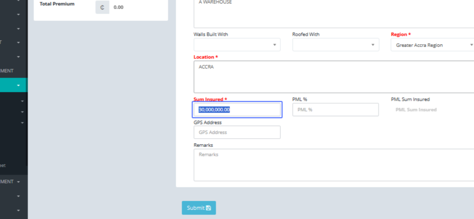Image resolution: width=474 pixels, height=219 pixels.
Task: Click inside the Remarks text area
Action: pyautogui.click(x=334, y=165)
